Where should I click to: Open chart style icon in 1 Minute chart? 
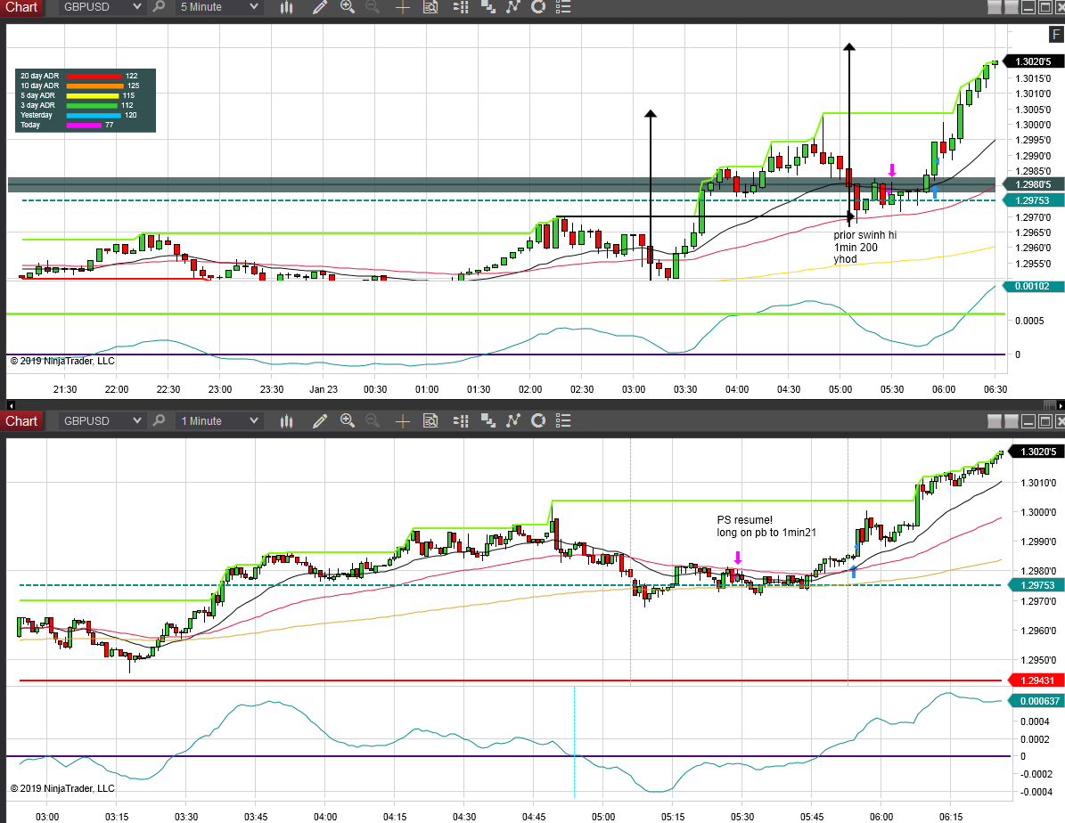point(287,421)
